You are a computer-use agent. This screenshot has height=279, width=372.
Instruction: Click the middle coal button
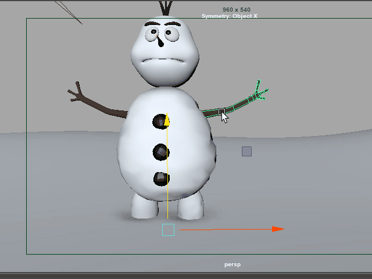[160, 152]
